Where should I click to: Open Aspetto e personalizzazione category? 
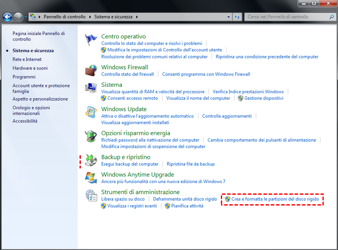(40, 99)
